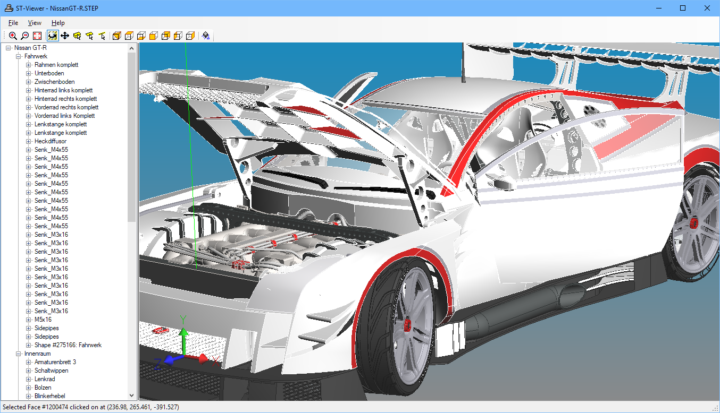720x413 pixels.
Task: Select the Innenraum tree item
Action: [x=37, y=354]
